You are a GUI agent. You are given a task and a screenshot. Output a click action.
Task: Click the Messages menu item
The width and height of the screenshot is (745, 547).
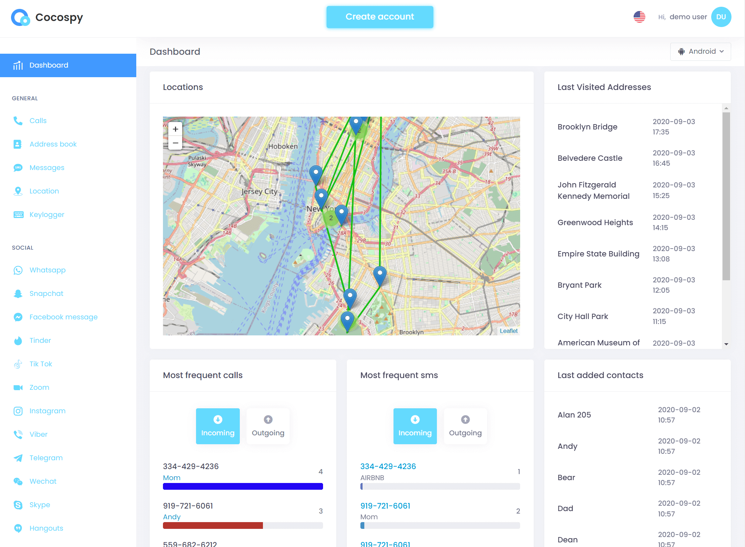click(x=47, y=168)
